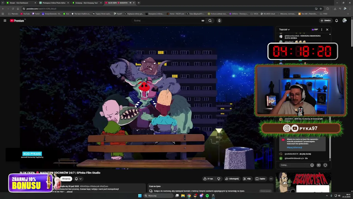This screenshot has height=199, width=353.
Task: Click the Windows Start button
Action: click(140, 196)
